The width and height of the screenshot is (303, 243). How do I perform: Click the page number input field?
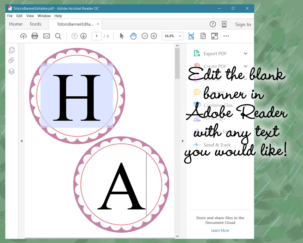96,36
